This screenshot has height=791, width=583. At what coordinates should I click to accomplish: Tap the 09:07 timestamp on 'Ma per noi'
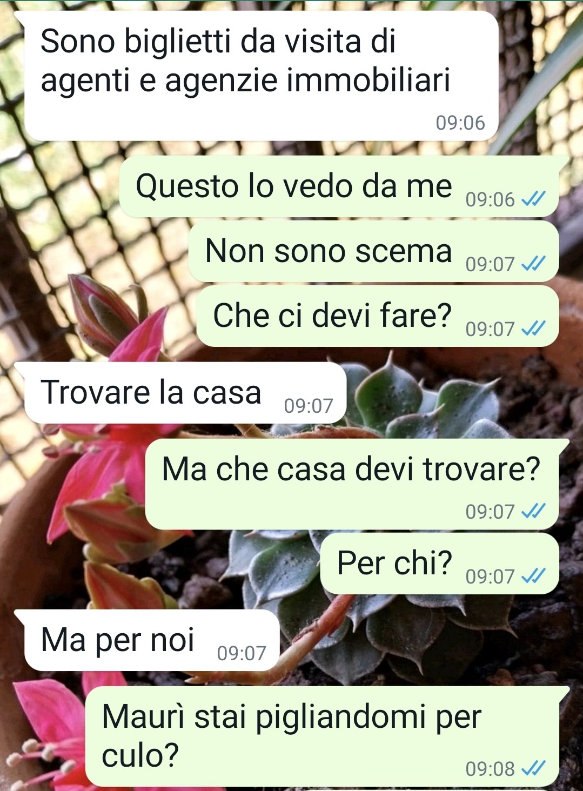click(242, 654)
